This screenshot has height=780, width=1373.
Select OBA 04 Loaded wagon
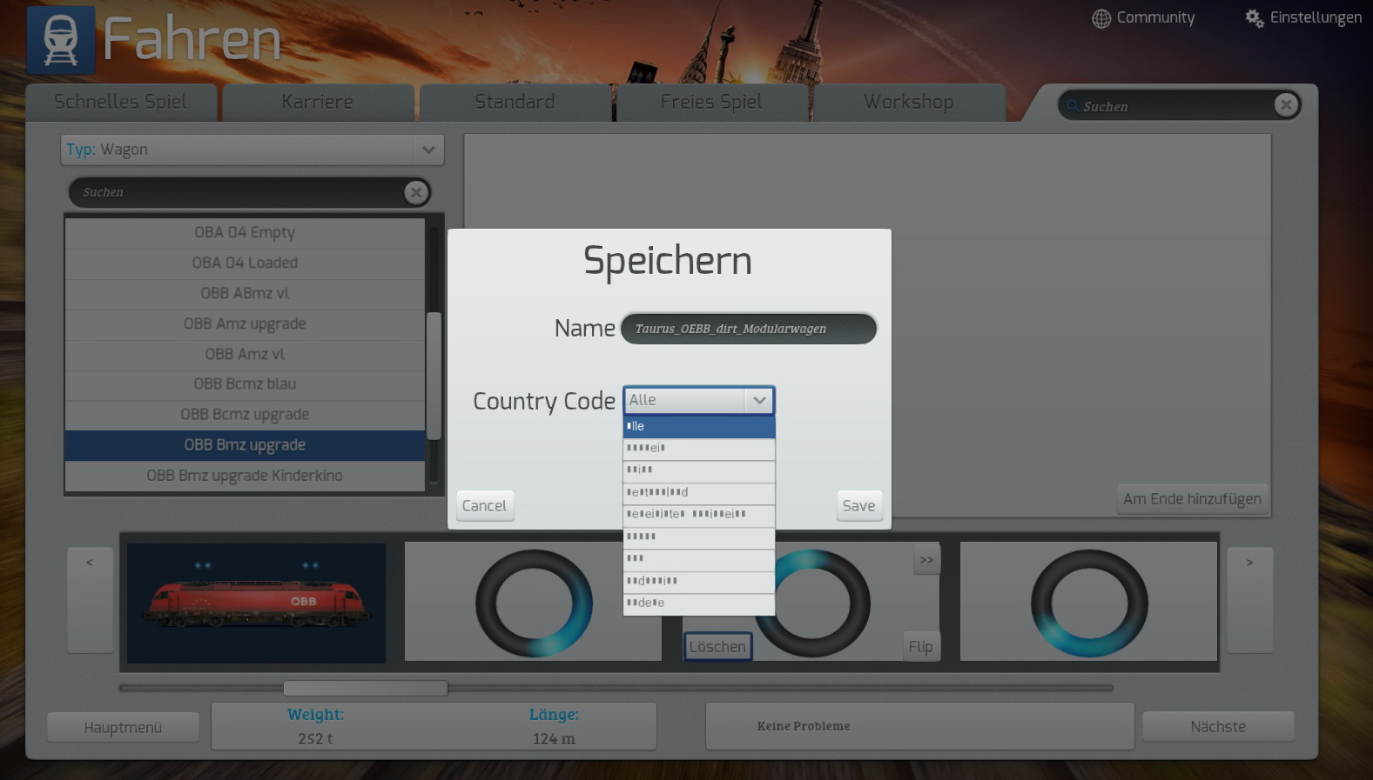pos(245,263)
